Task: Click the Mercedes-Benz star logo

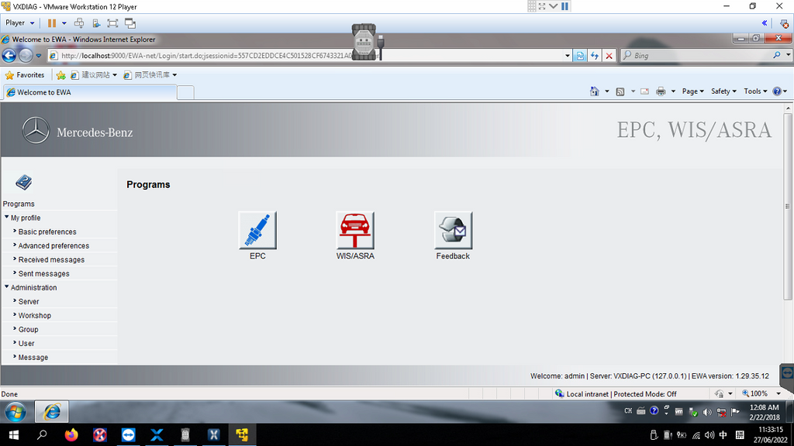Action: pos(36,132)
